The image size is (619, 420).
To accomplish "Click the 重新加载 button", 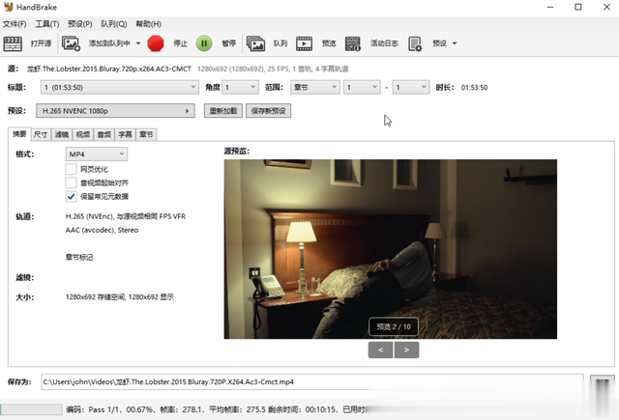I will [223, 111].
